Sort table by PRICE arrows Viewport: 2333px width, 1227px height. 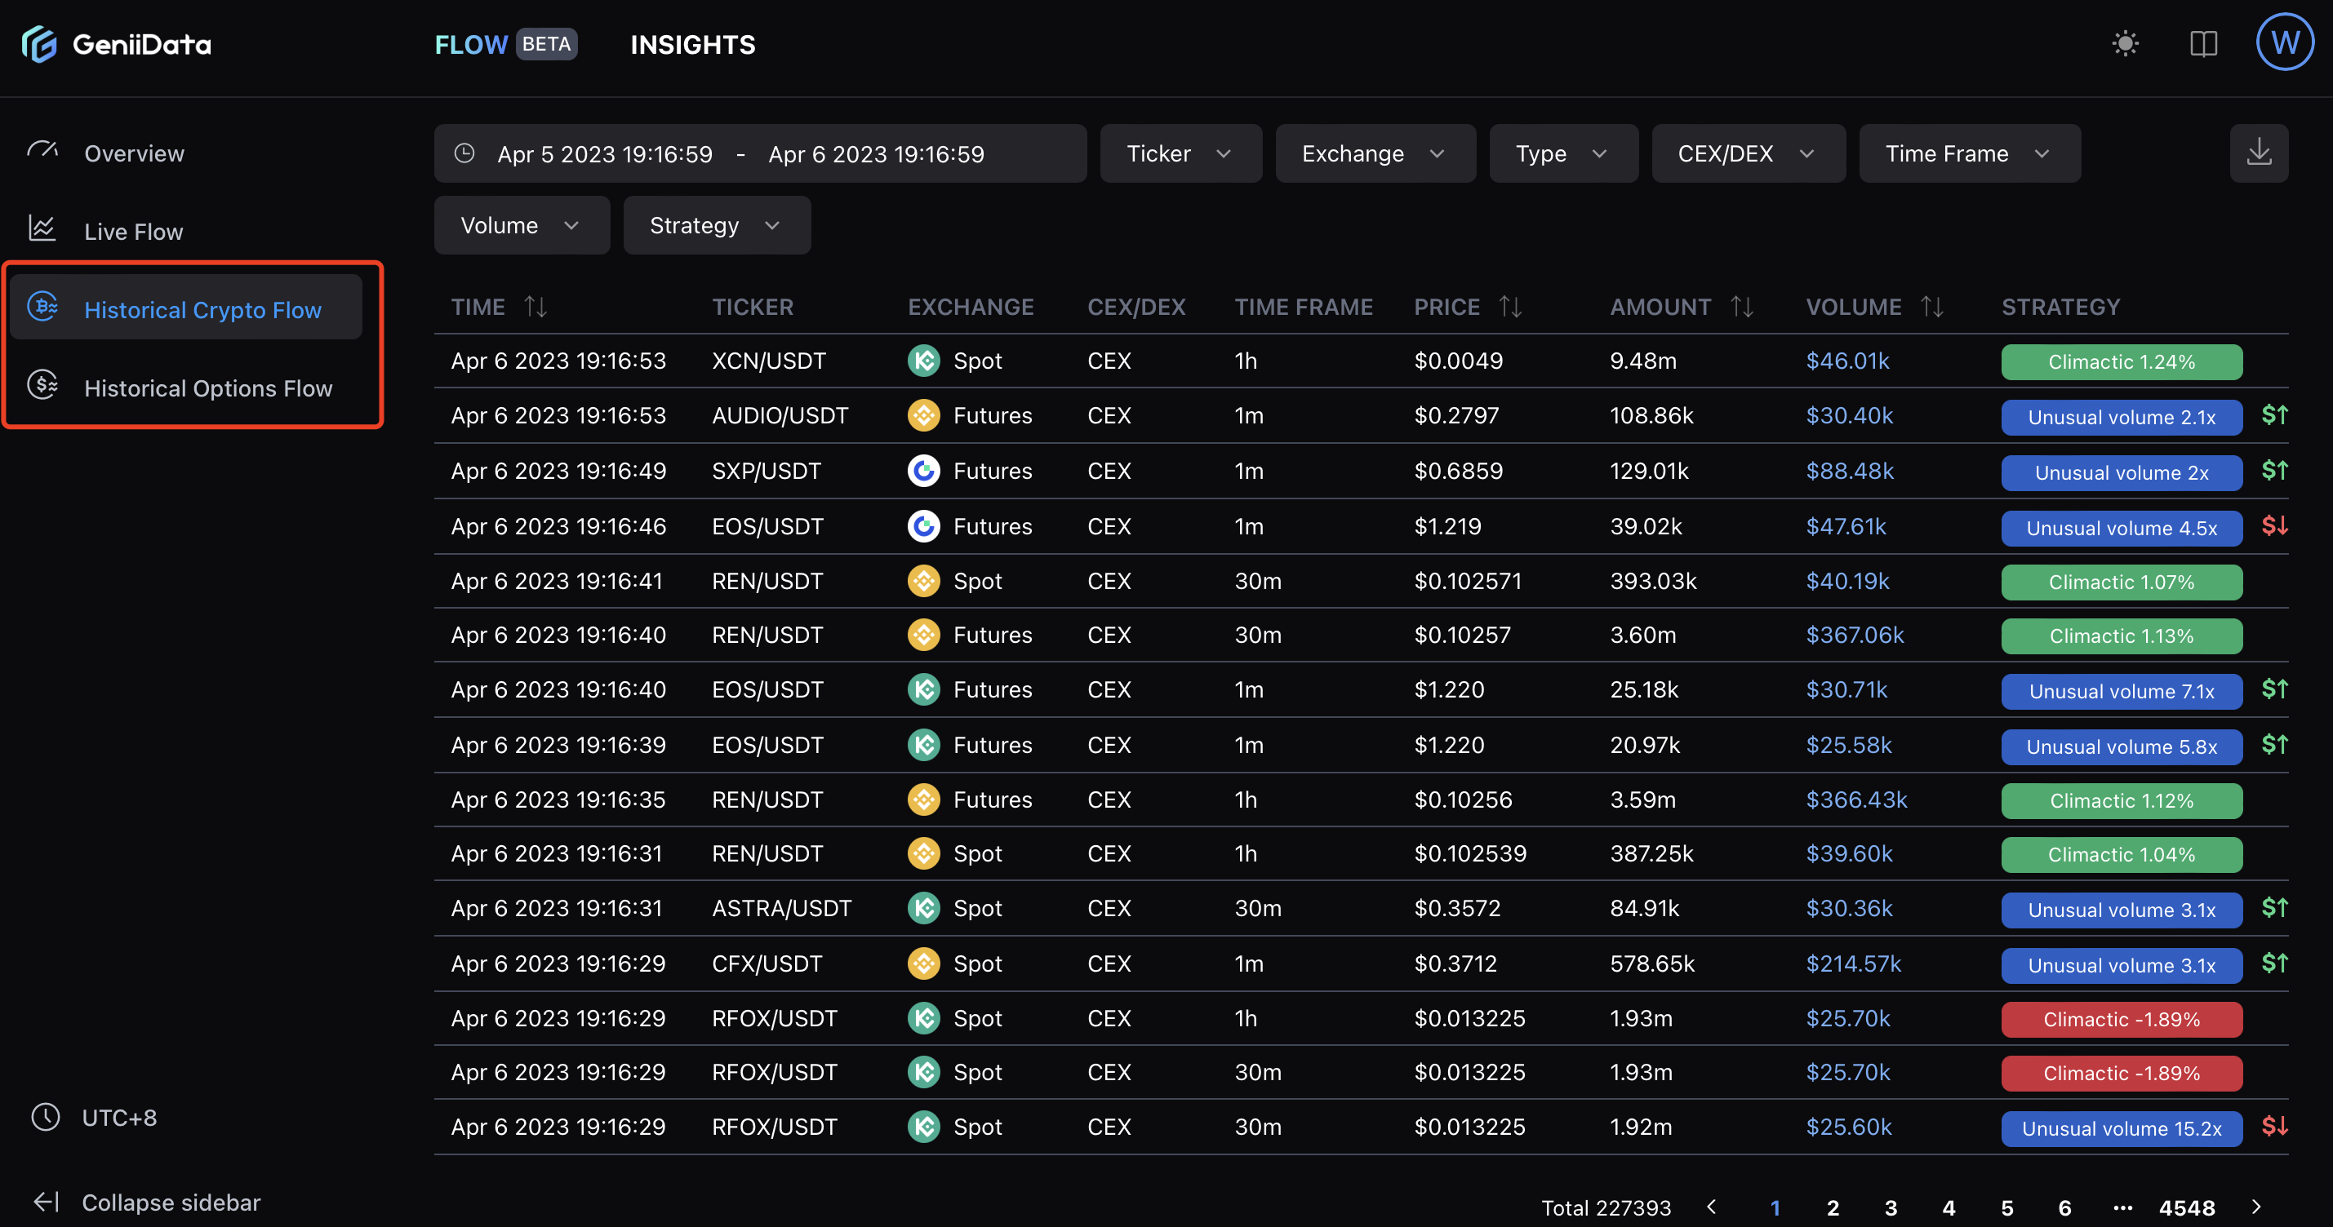tap(1509, 307)
